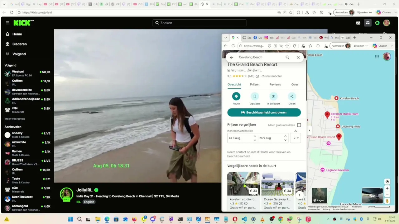Expand tab list in Maps browser window
This screenshot has width=399, height=224.
coord(226,38)
